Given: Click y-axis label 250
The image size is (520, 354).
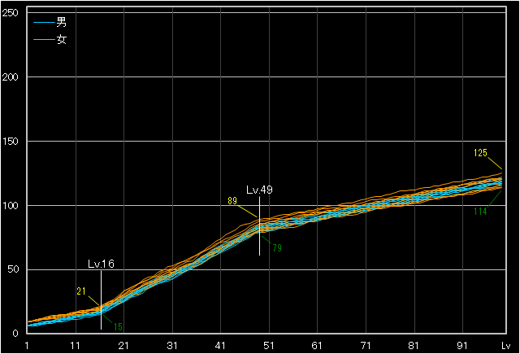Looking at the screenshot, I should click(x=10, y=13).
